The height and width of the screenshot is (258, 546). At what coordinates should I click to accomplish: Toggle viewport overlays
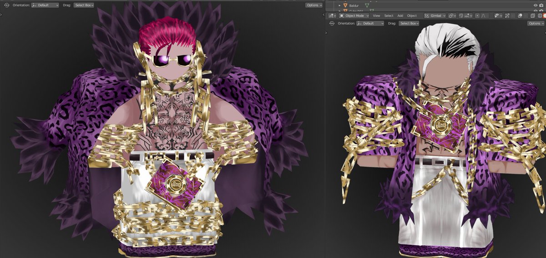[520, 15]
